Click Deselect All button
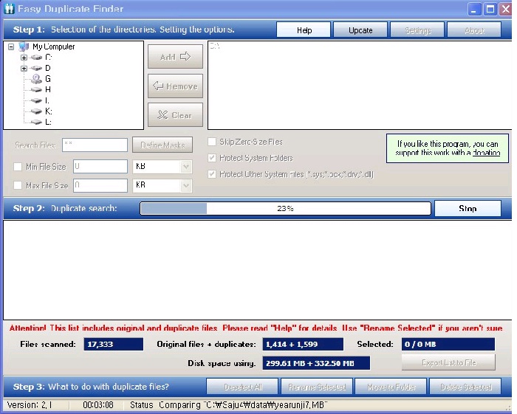This screenshot has height=414, width=517. [x=242, y=387]
